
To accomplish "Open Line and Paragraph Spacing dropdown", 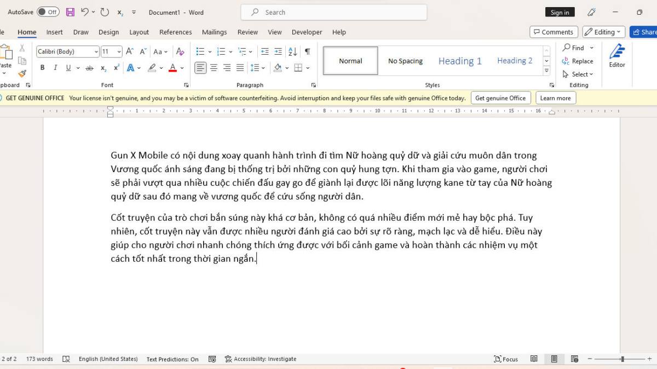I will tap(257, 68).
